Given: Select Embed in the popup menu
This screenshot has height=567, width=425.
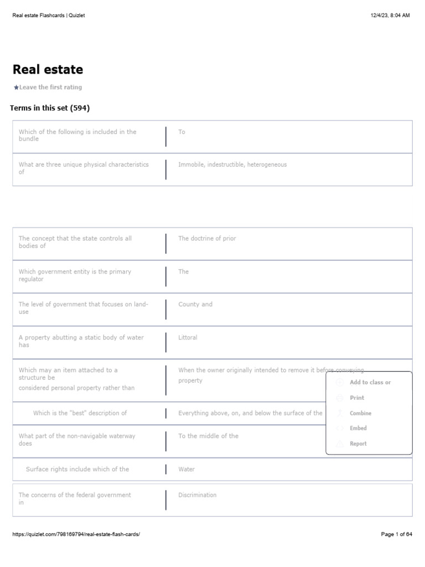Looking at the screenshot, I should 358,428.
